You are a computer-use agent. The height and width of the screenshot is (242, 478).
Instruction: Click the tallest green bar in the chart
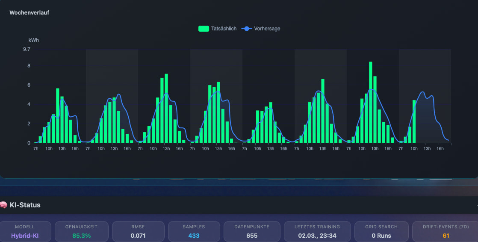click(x=371, y=103)
